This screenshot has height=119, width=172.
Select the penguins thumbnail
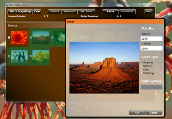[x=19, y=56]
